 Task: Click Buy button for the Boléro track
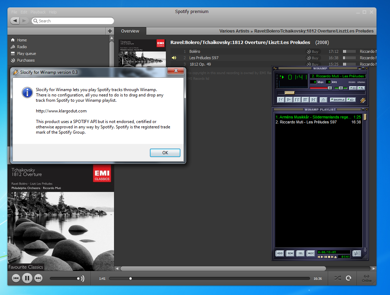tap(313, 51)
